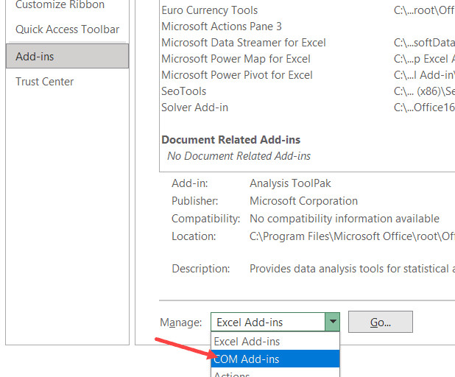
Task: Click the Manage combo box text field
Action: point(267,322)
